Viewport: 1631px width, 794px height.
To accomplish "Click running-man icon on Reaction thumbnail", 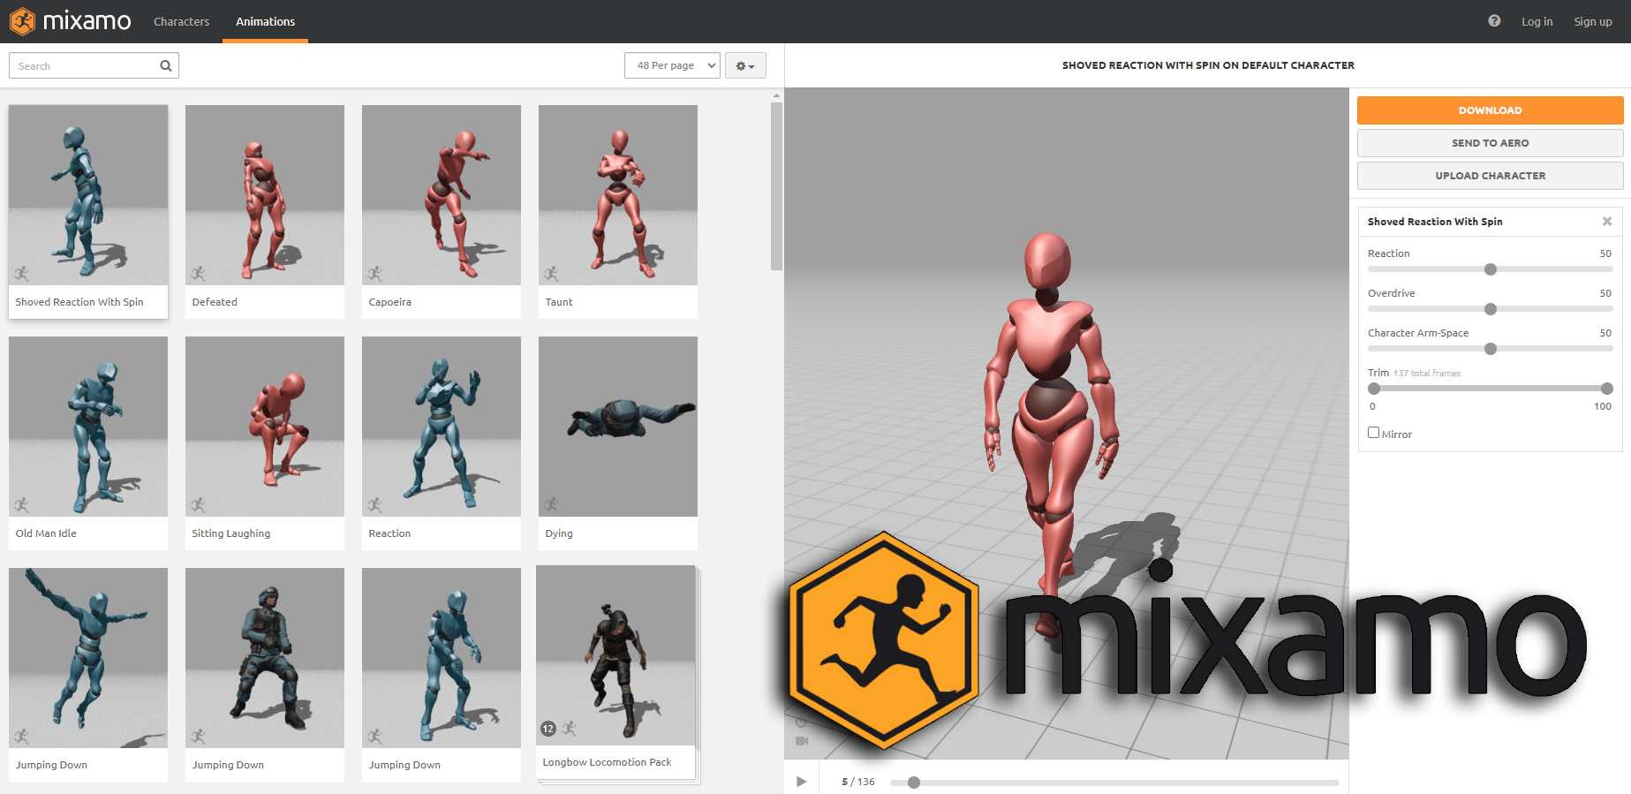I will point(374,504).
